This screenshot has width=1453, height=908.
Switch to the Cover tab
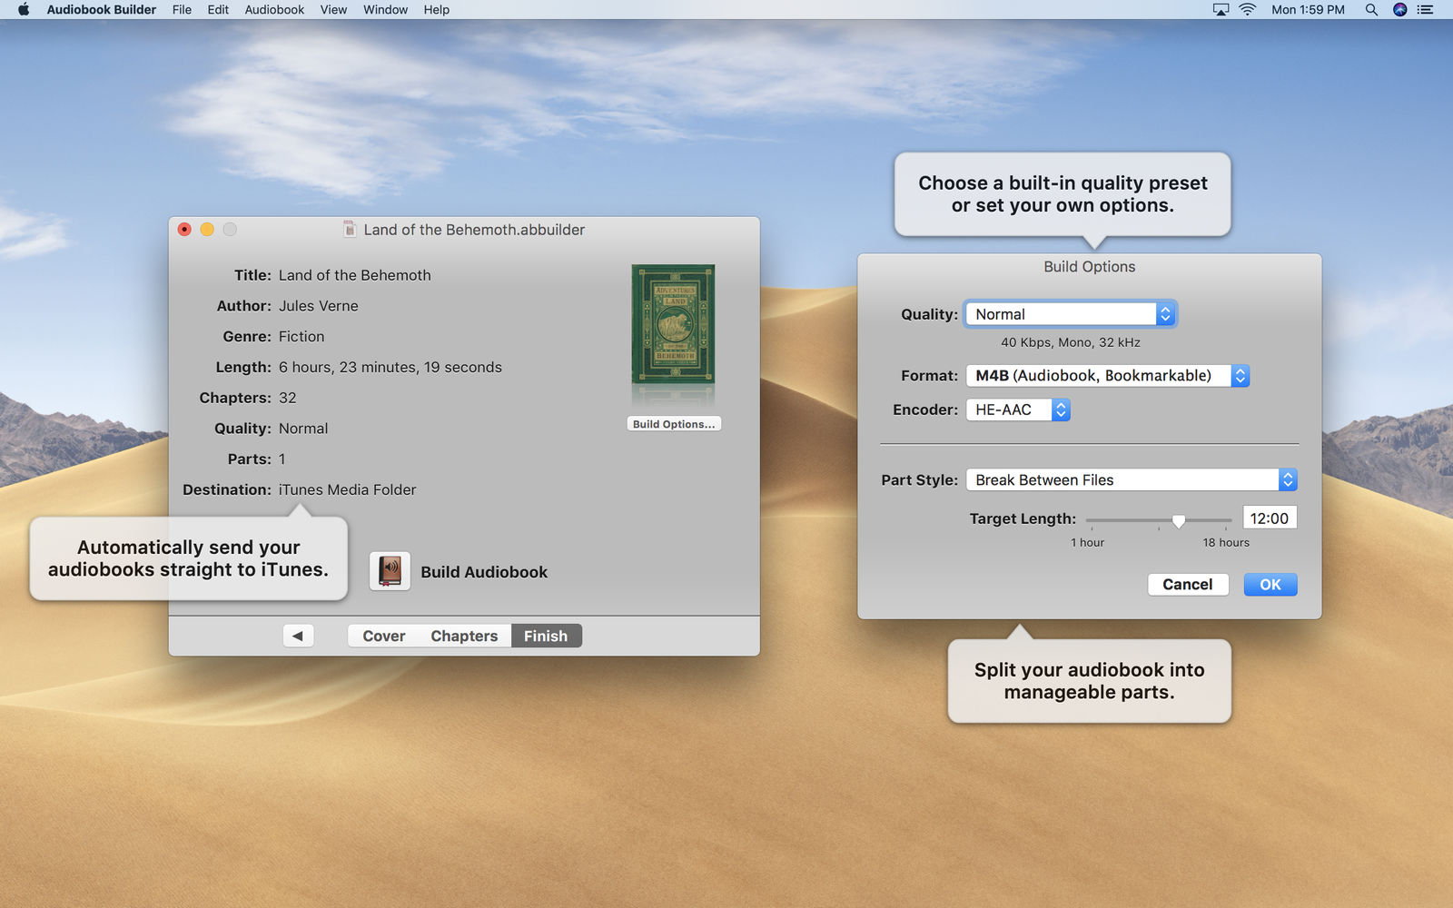click(384, 636)
